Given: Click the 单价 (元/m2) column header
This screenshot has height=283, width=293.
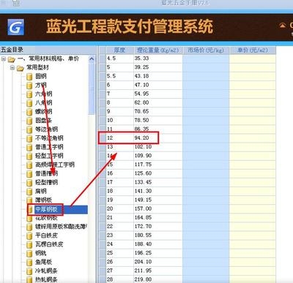Looking at the screenshot, I should coord(253,50).
